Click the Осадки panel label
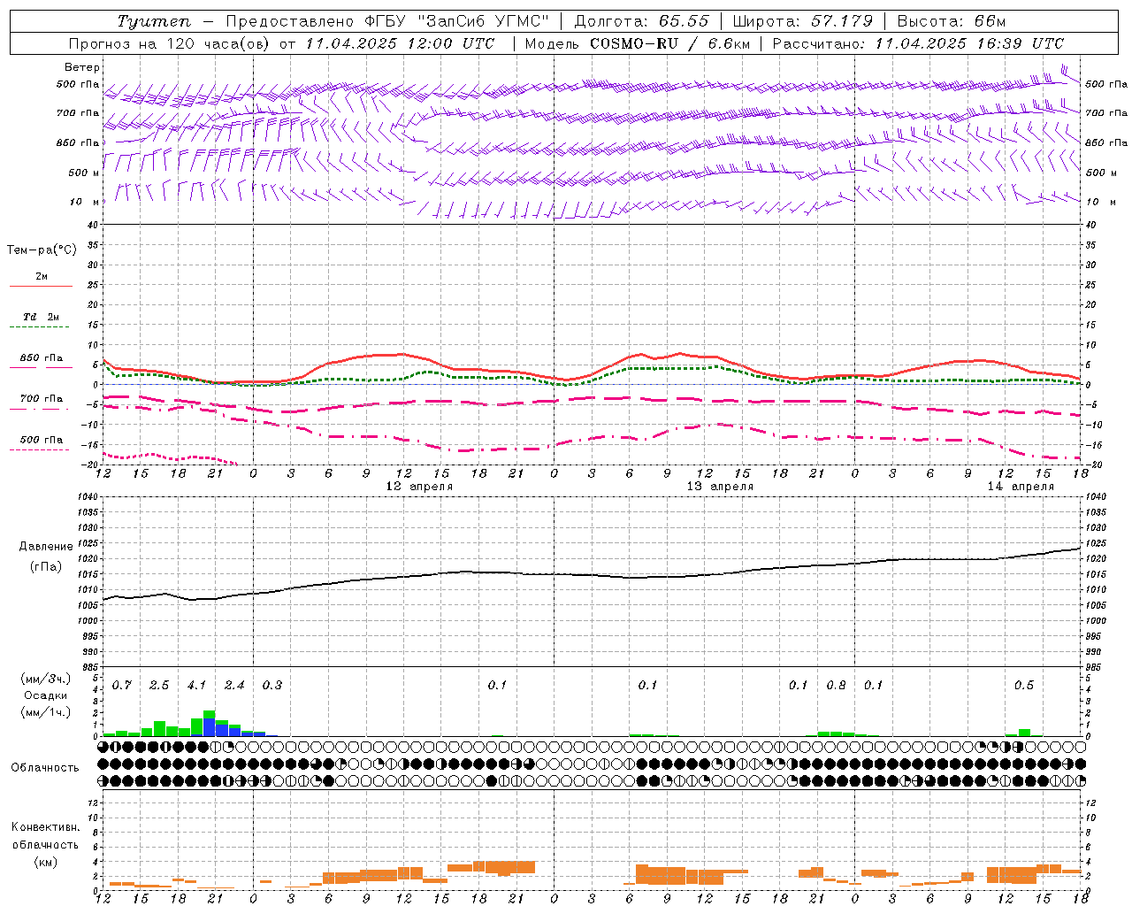Viewport: 1132px width, 906px height. [x=46, y=695]
